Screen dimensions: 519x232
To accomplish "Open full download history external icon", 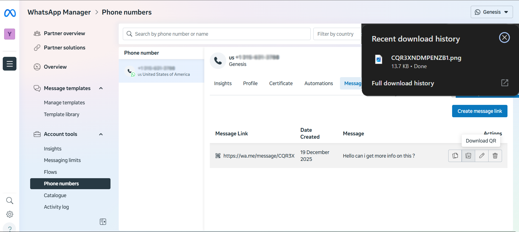I will [504, 83].
